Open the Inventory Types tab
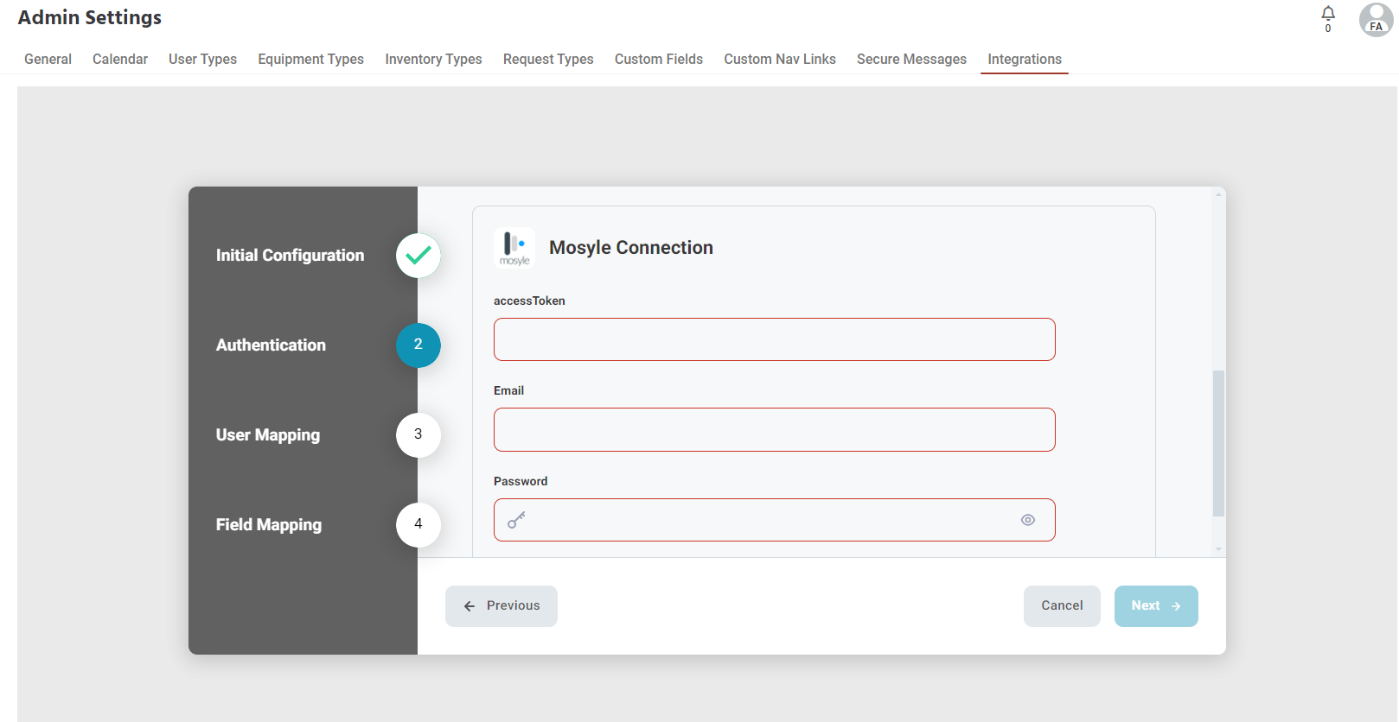Screen dimensions: 1399x722 pos(433,59)
